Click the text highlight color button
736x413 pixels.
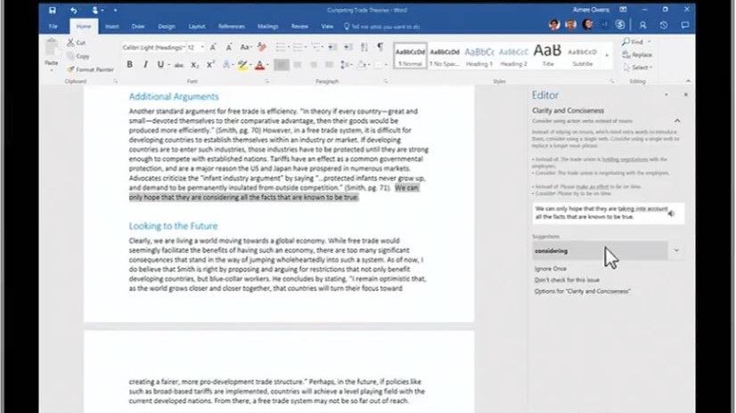[x=241, y=65]
